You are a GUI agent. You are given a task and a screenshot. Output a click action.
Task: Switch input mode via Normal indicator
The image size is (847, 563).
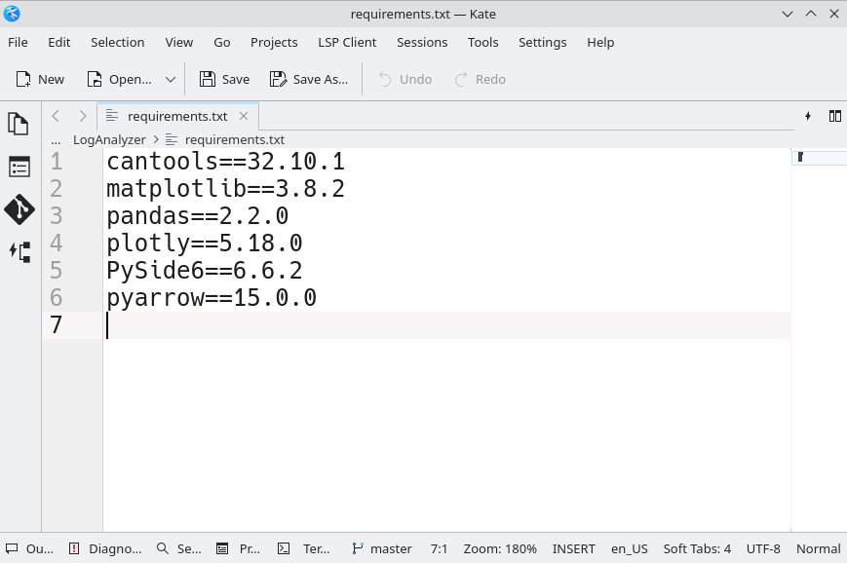(818, 548)
